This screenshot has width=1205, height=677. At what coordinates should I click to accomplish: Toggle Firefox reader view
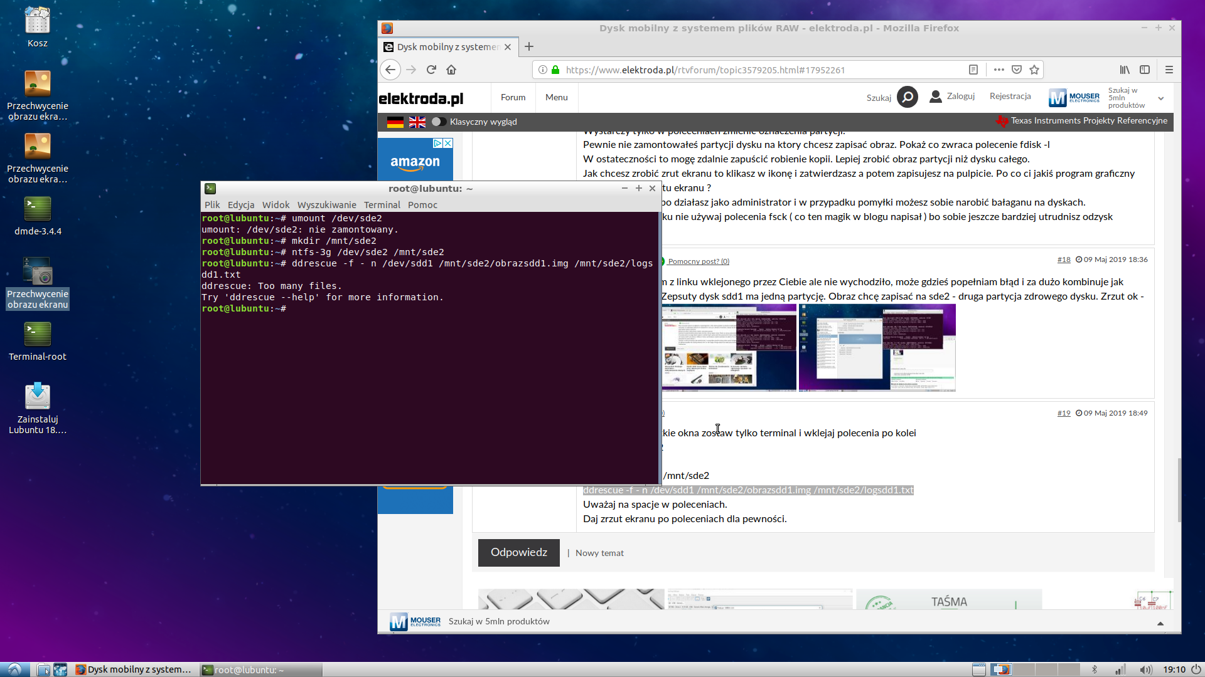tap(973, 70)
